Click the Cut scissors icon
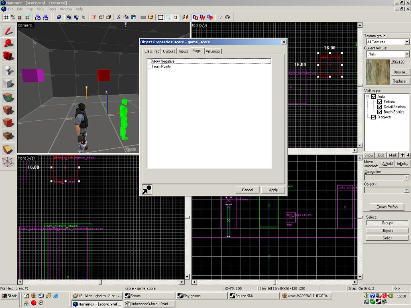 [118, 17]
